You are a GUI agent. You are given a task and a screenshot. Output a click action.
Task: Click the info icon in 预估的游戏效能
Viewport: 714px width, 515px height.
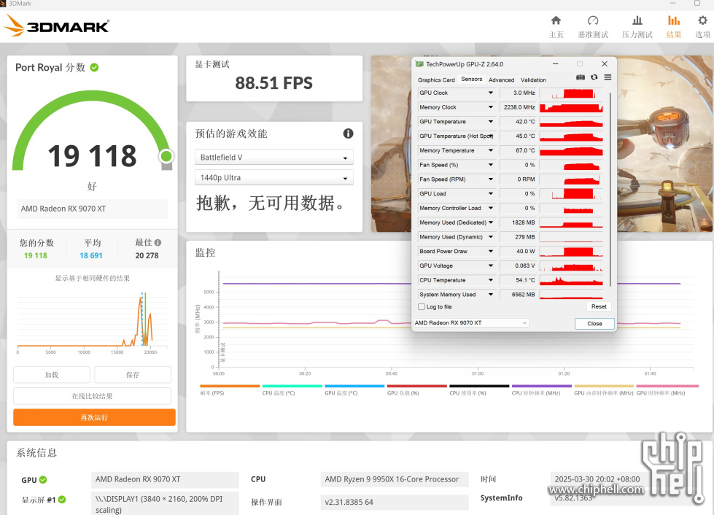(348, 133)
